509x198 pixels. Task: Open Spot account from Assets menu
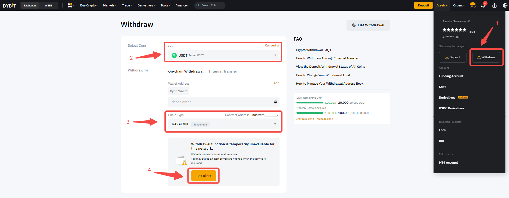coord(442,87)
